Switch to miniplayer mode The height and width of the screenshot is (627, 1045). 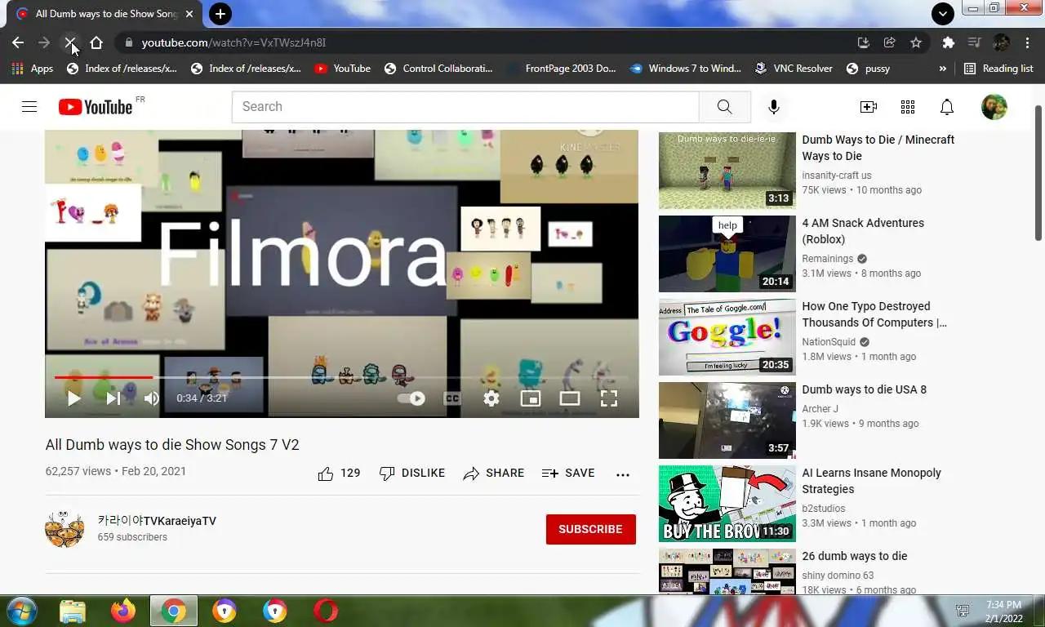(531, 398)
